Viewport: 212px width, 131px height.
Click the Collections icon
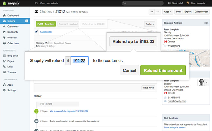coord(4,43)
